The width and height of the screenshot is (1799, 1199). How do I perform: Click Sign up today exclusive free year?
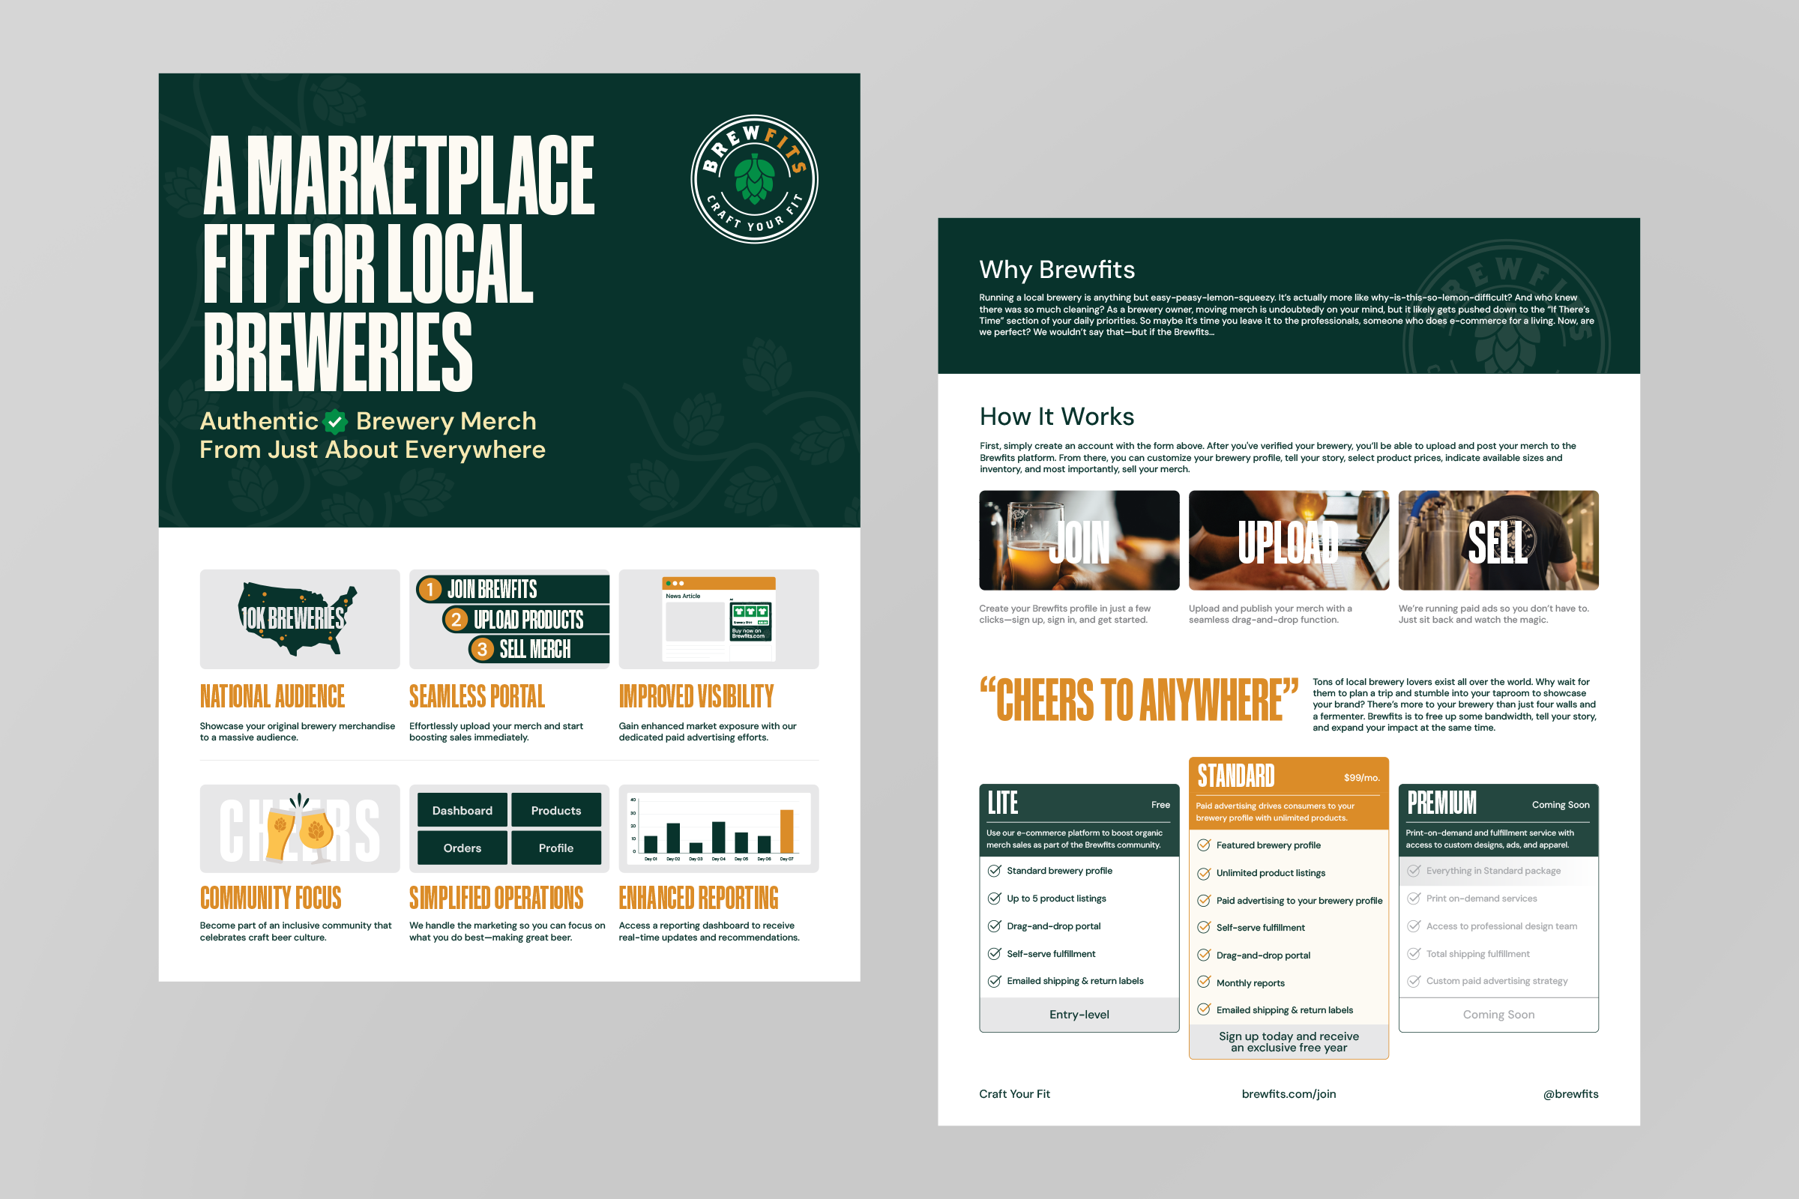1288,1042
